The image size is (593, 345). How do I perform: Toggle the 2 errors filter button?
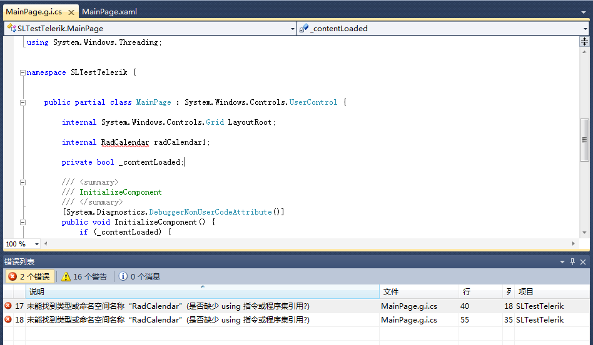[x=29, y=277]
